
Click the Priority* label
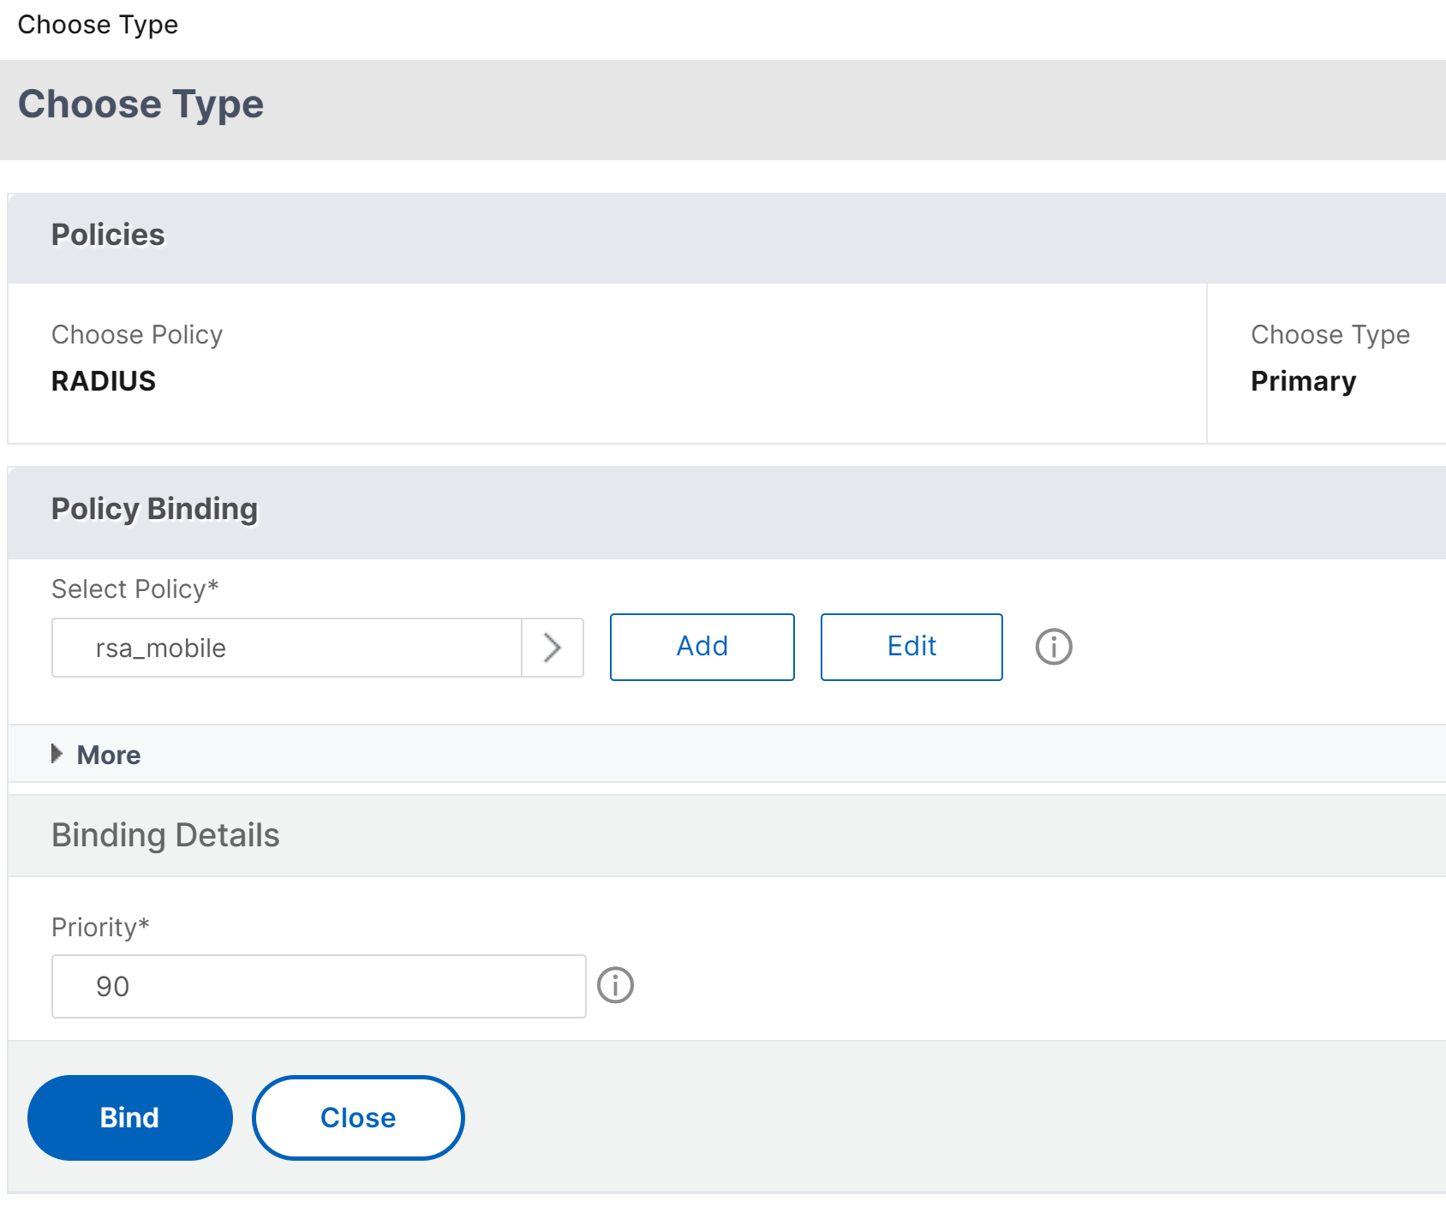pos(100,928)
